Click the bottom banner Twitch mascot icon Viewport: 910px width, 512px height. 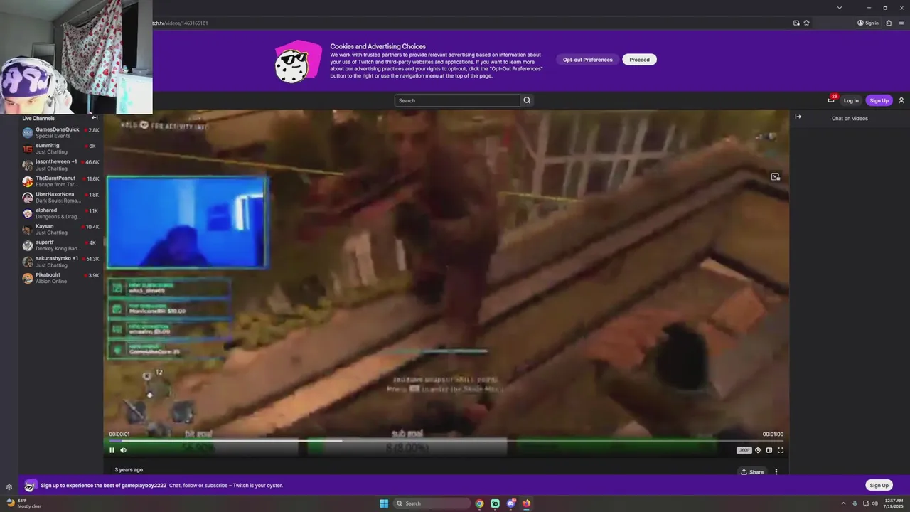[30, 485]
